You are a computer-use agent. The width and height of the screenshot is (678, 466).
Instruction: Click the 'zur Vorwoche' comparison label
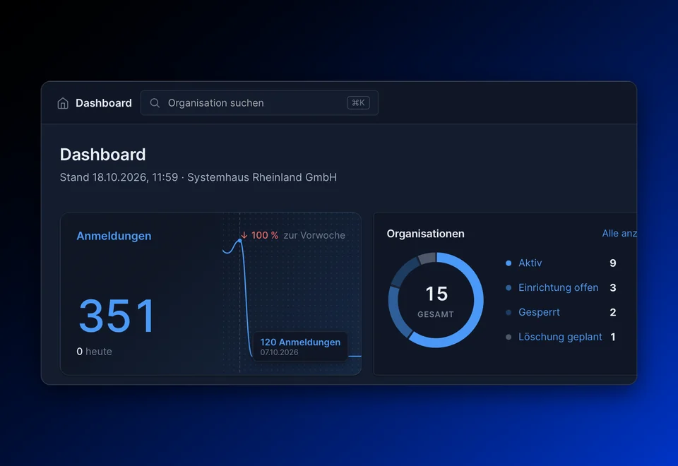click(314, 235)
